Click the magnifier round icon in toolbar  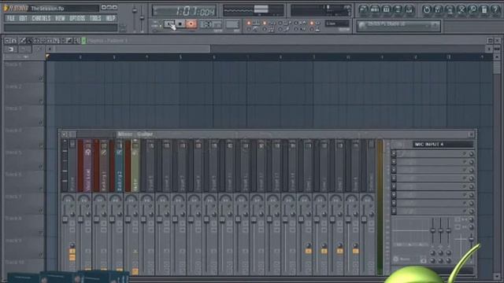472,9
